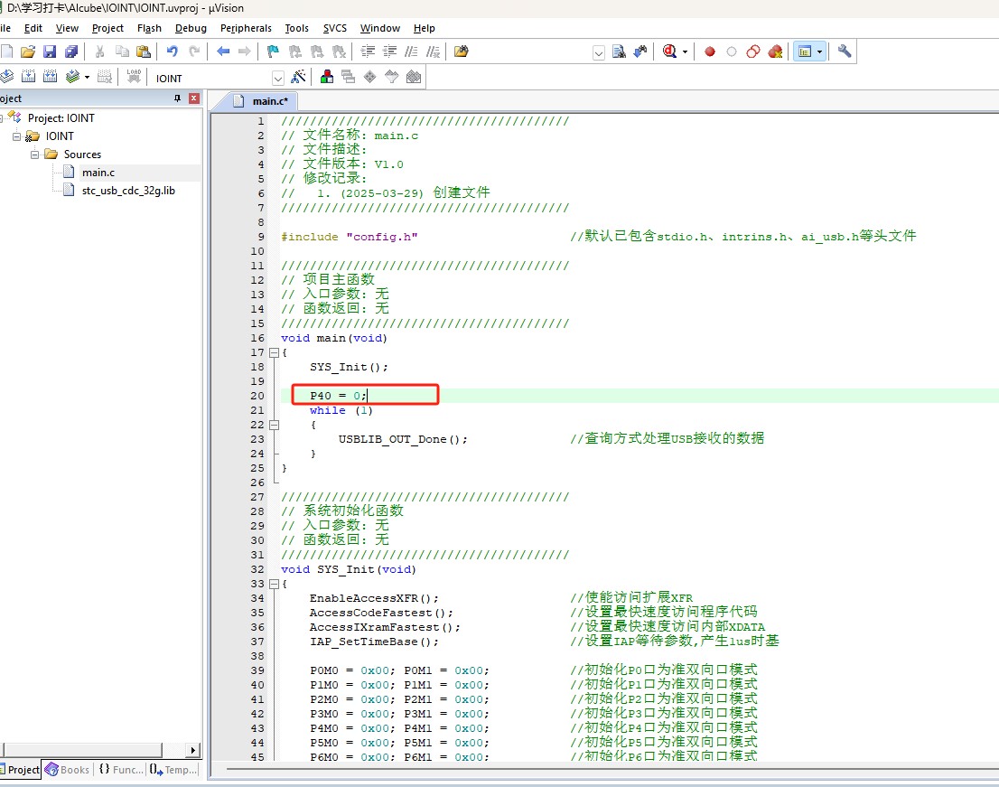
Task: Navigate forwards with the gray arrow
Action: pyautogui.click(x=245, y=52)
